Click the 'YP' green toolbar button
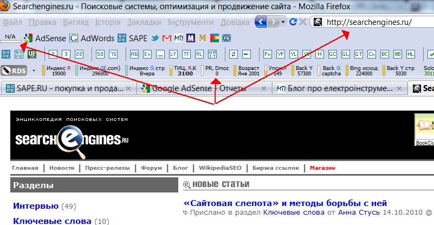 280,54
